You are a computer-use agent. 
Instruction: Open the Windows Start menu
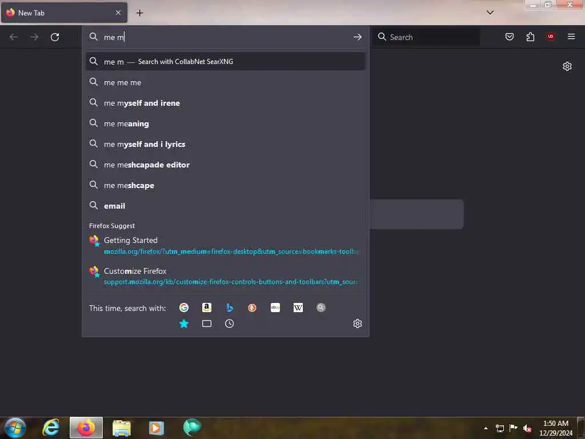click(15, 428)
